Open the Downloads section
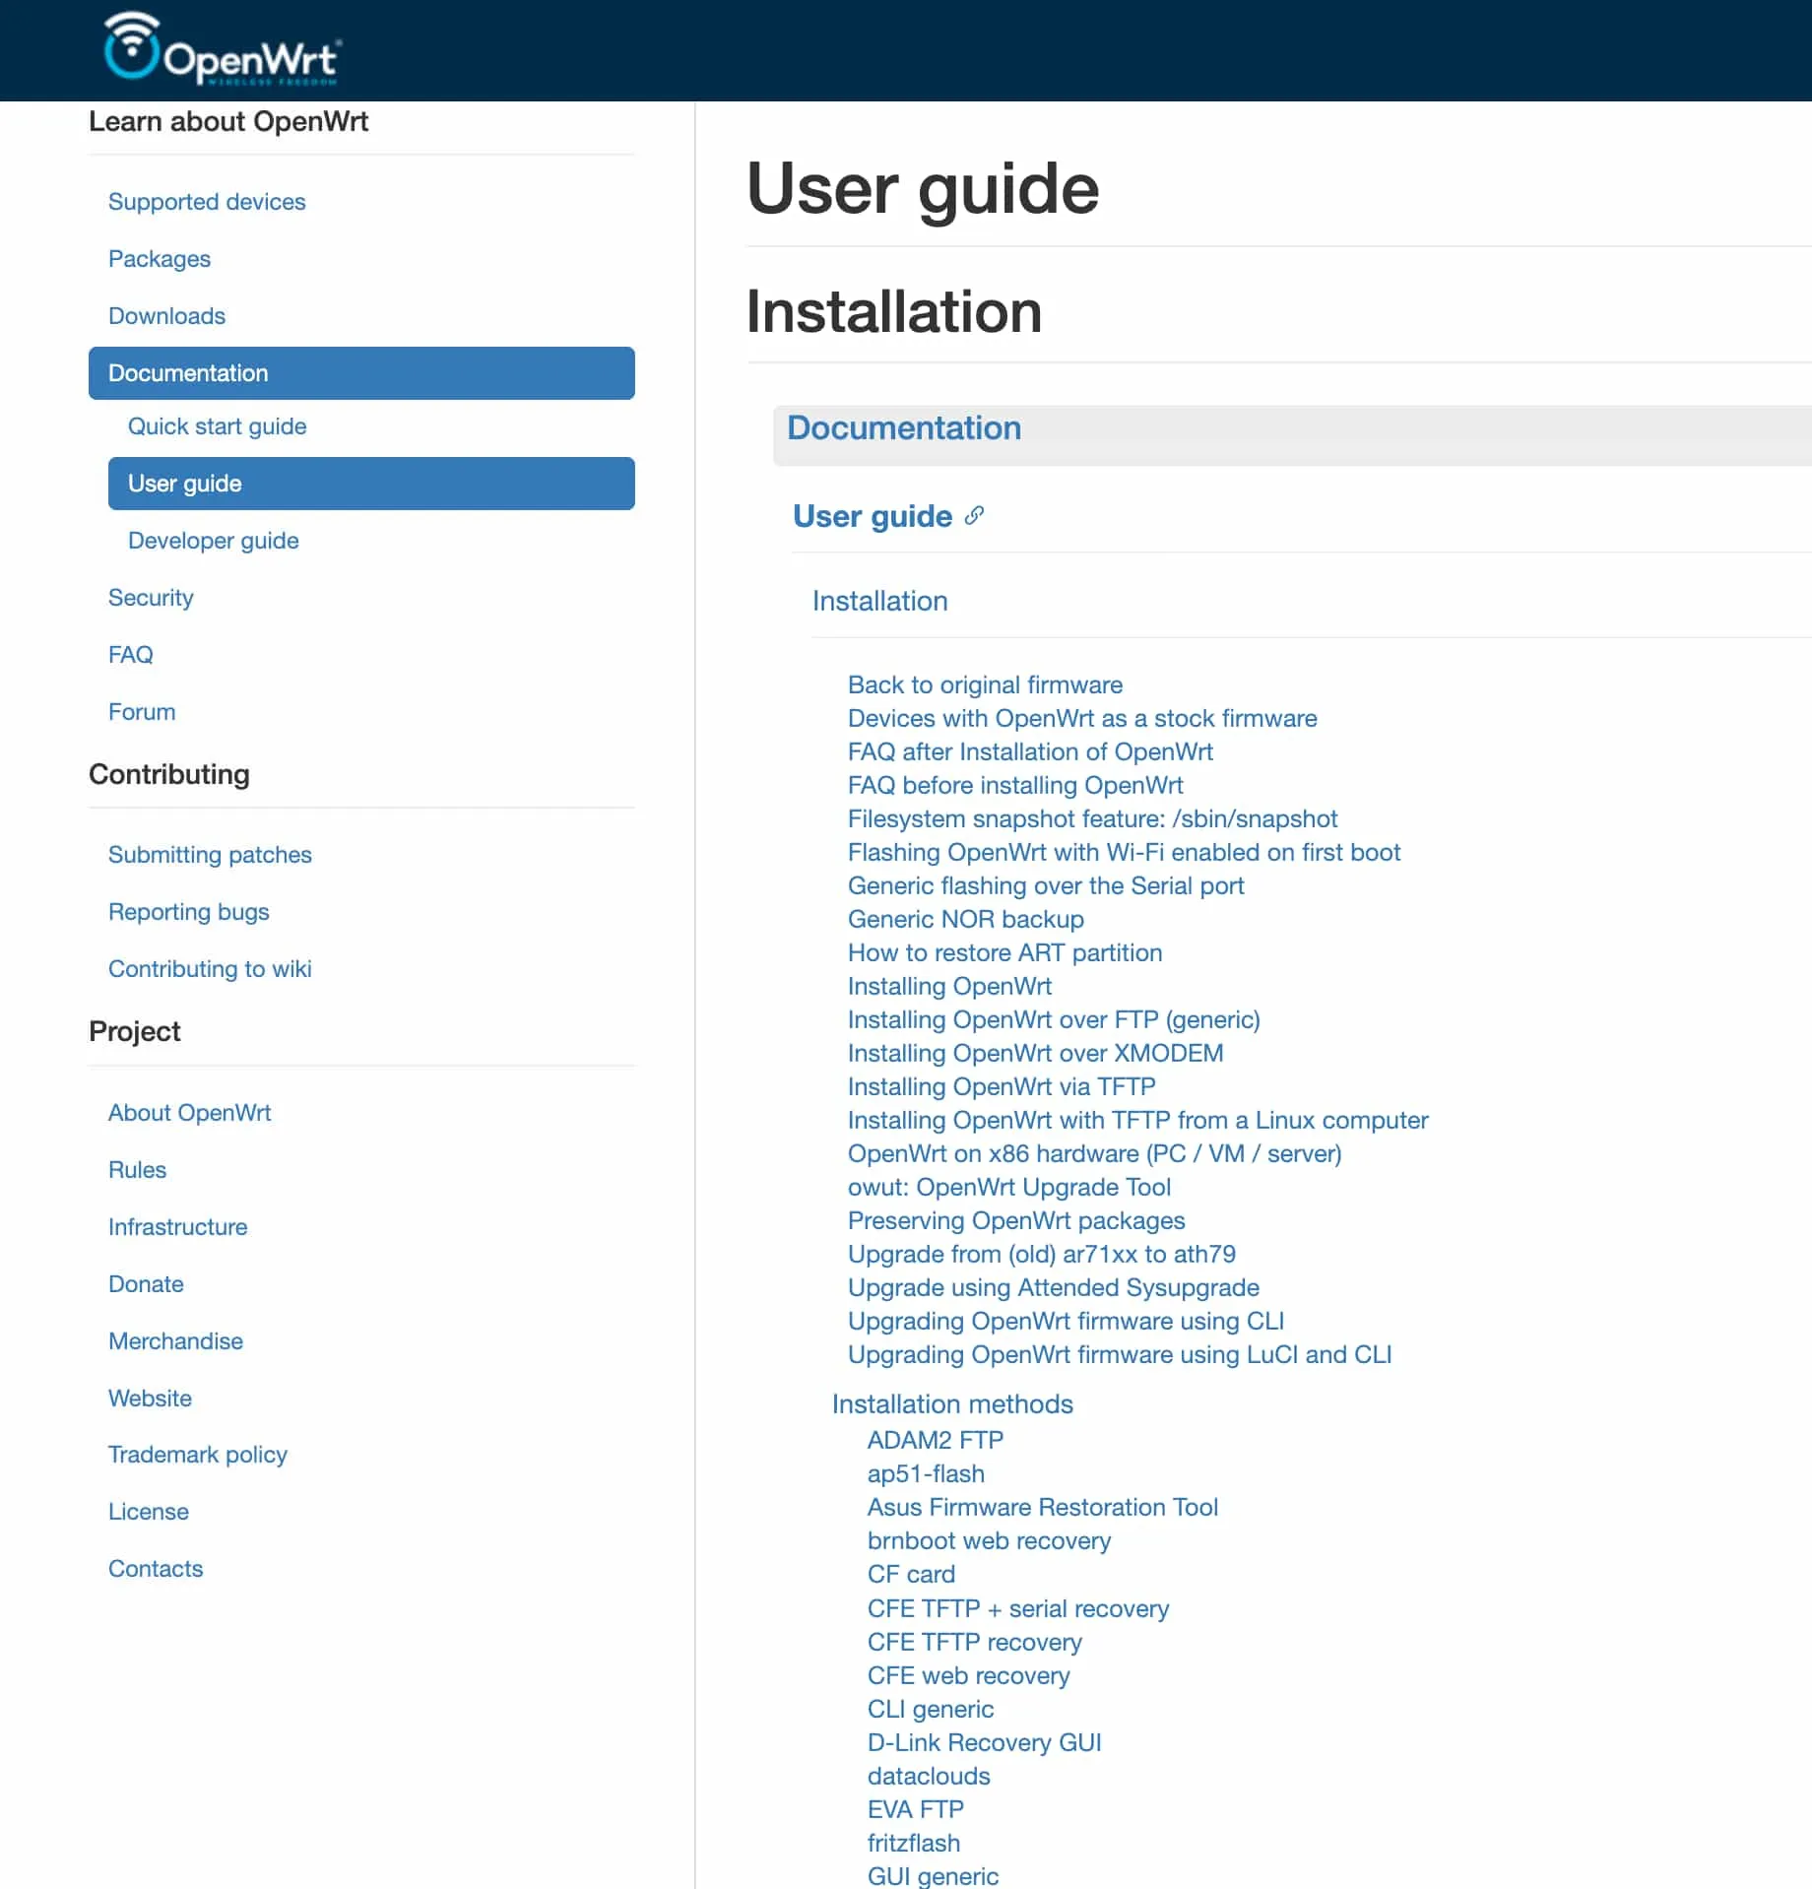The height and width of the screenshot is (1889, 1812). coord(166,315)
